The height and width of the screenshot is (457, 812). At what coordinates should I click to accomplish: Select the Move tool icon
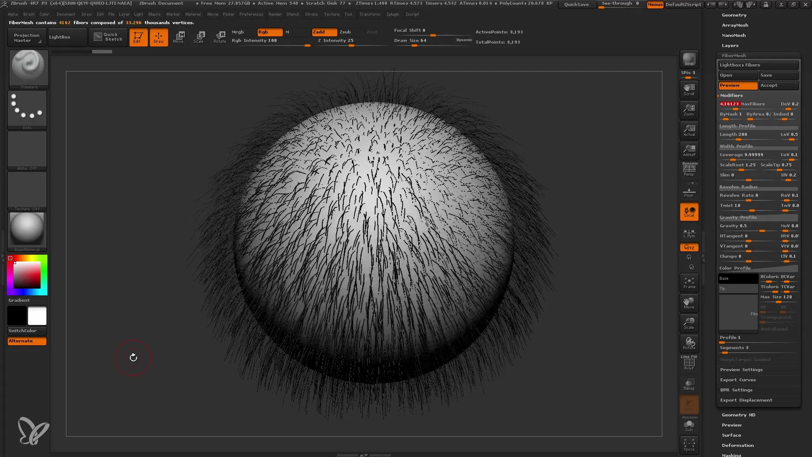[179, 36]
